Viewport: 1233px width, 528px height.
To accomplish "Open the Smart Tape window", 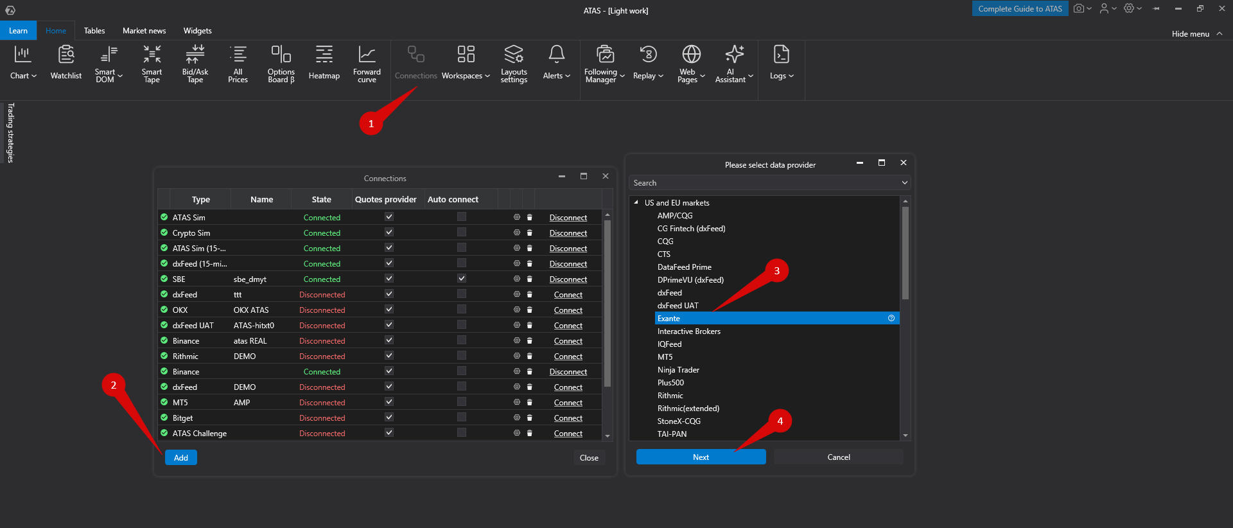I will [x=152, y=63].
